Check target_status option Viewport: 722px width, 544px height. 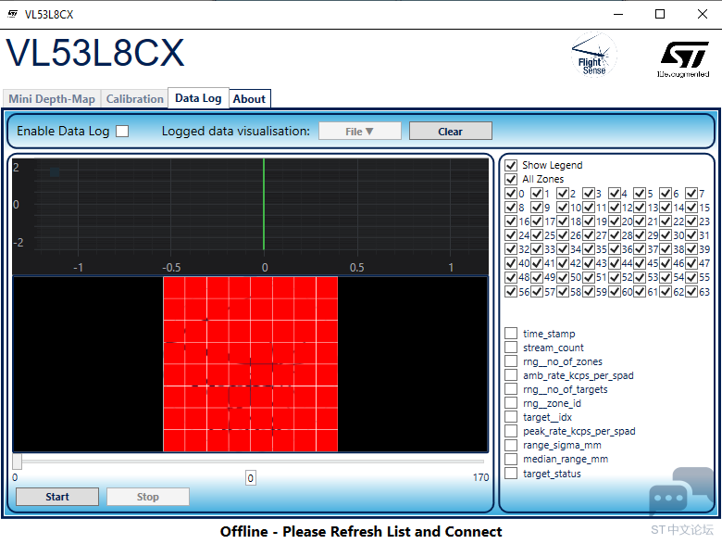(511, 474)
